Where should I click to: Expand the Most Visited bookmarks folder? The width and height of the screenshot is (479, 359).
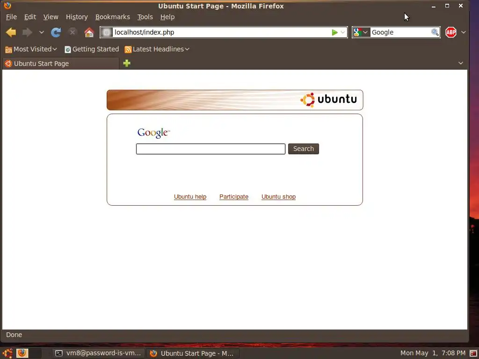coord(31,49)
